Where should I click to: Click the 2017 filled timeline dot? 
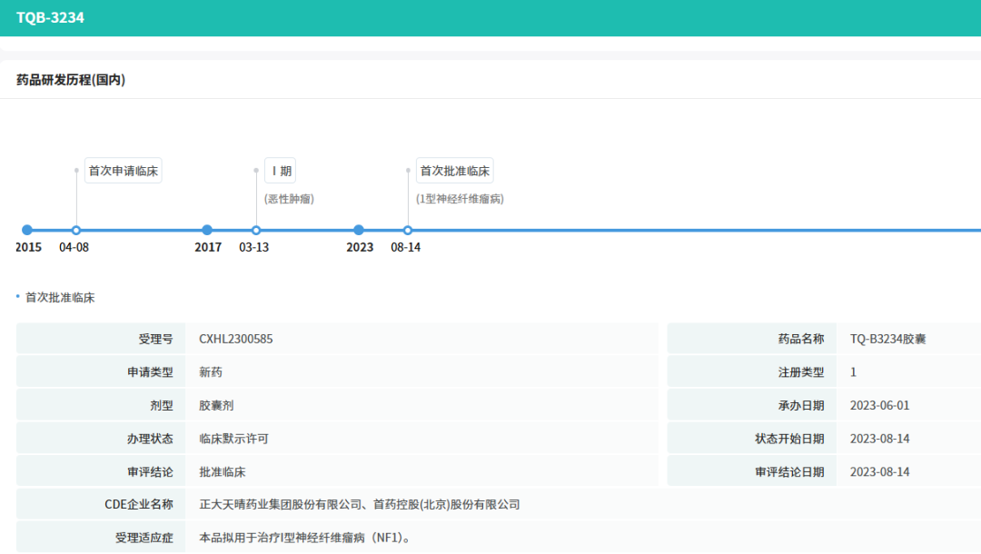(x=207, y=230)
